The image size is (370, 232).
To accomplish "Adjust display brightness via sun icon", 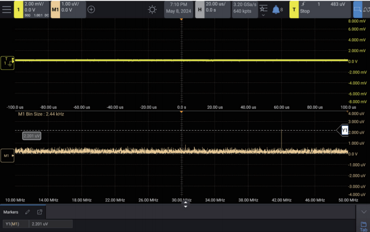I will tap(152, 9).
